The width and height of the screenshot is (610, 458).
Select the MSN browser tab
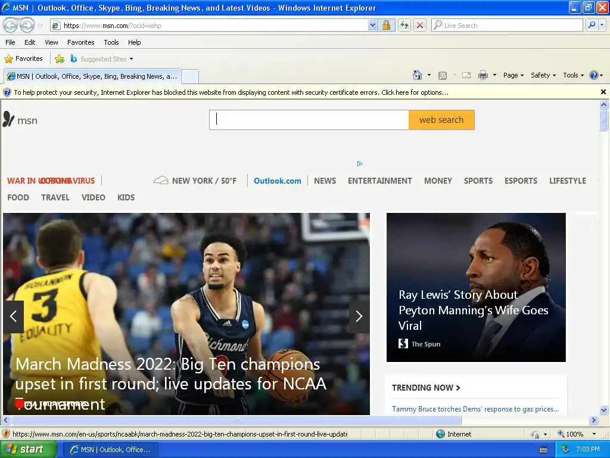tap(92, 76)
